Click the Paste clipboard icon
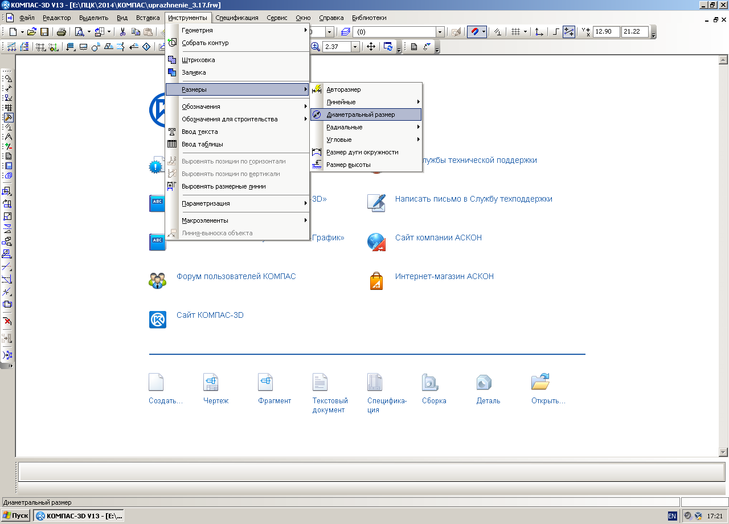This screenshot has width=729, height=524. point(148,32)
